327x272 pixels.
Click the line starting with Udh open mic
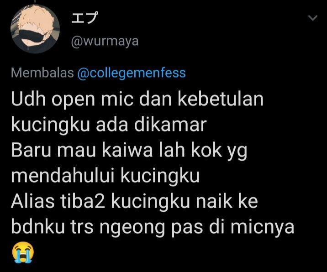(137, 99)
